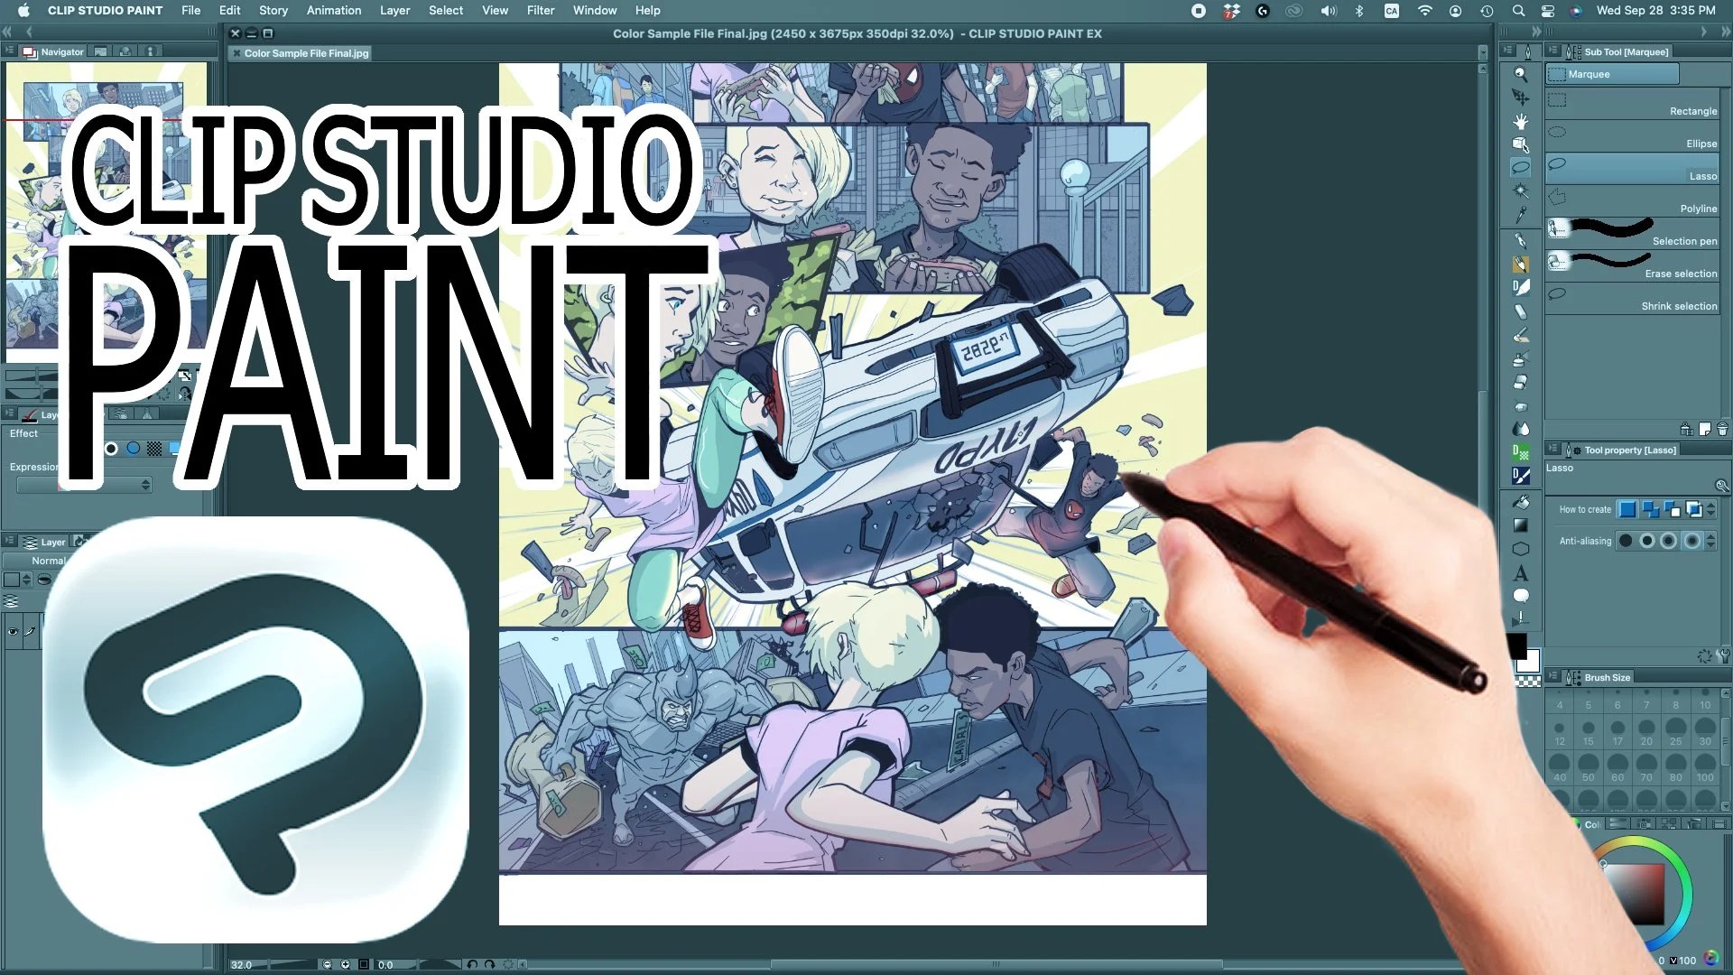Select the Zoom magnifier tool
1733x975 pixels.
1520,75
